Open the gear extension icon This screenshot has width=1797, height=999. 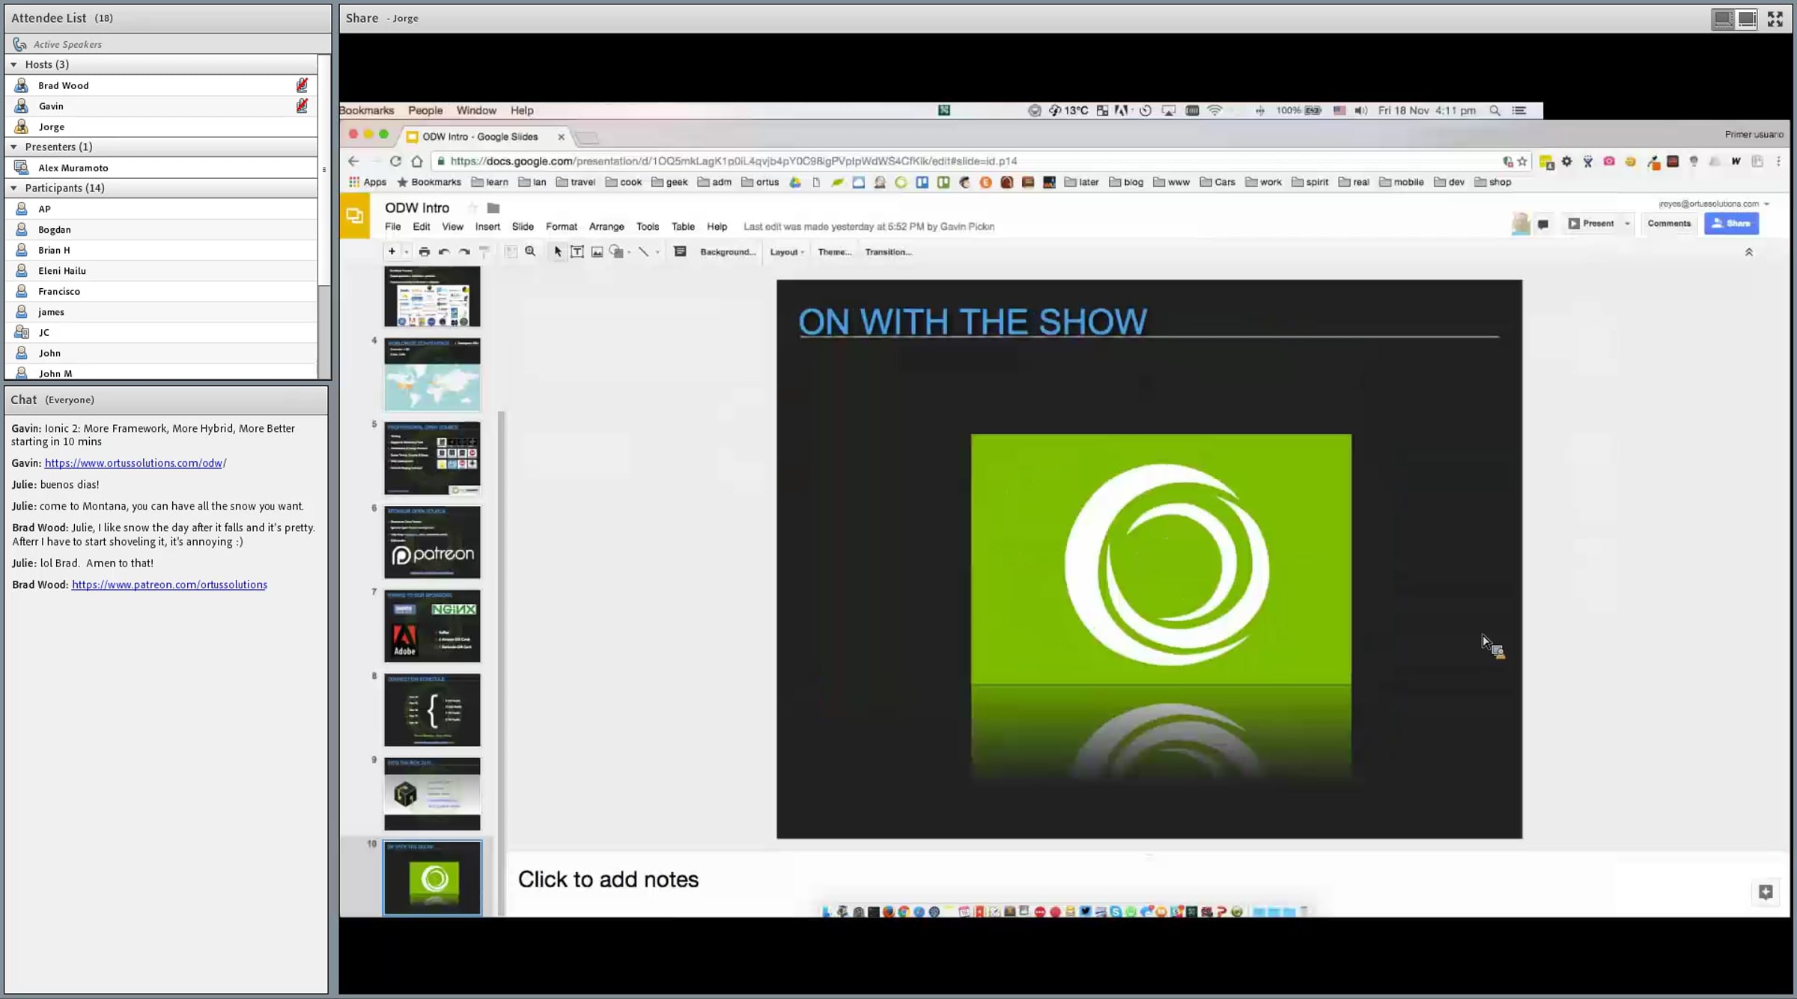(1566, 161)
